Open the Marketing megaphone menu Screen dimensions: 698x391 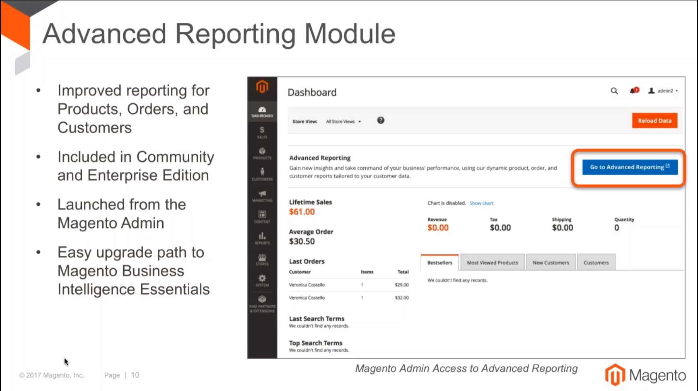pos(262,196)
